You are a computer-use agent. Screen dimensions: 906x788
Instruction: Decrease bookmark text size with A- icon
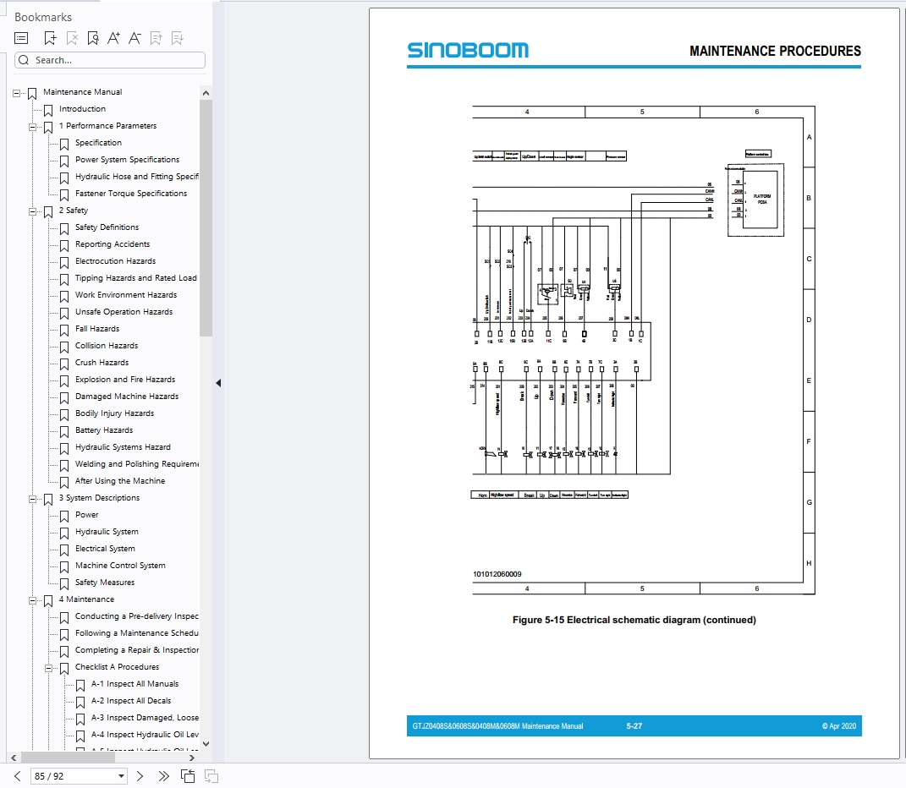coord(135,38)
